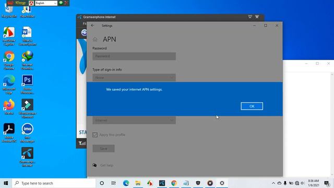The width and height of the screenshot is (334, 188).
Task: Open the Recycle Bin desktop icon
Action: 9,11
